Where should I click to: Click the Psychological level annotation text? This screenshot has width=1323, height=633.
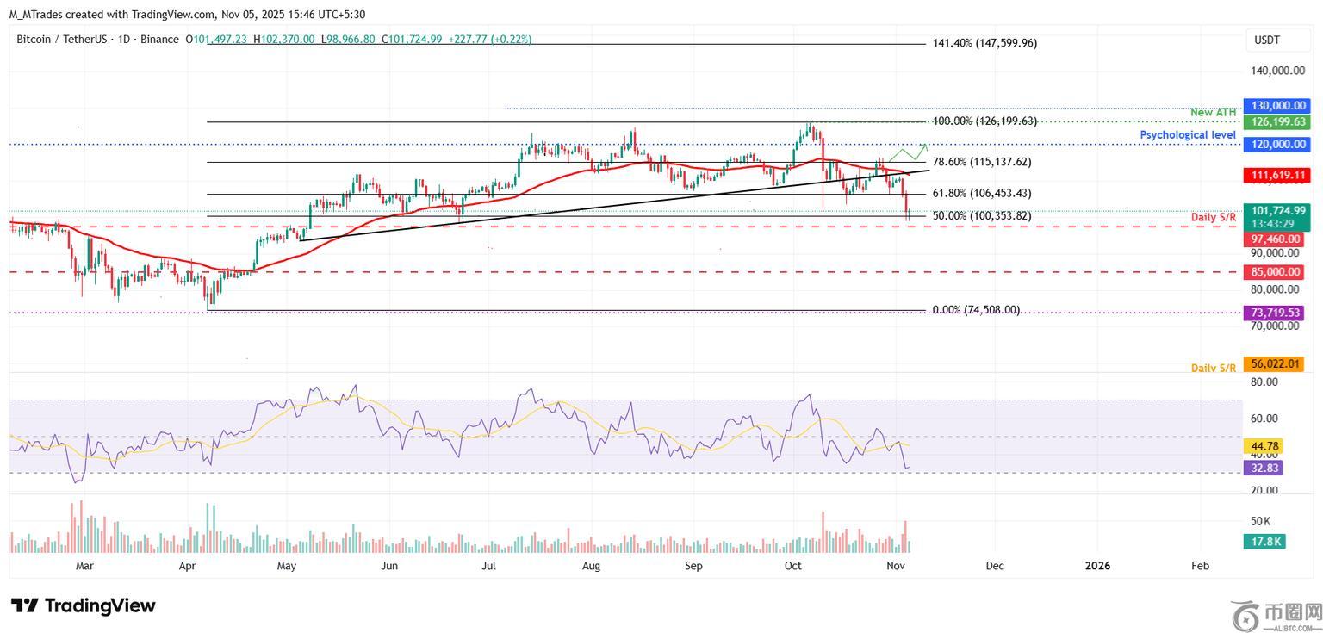point(1188,135)
